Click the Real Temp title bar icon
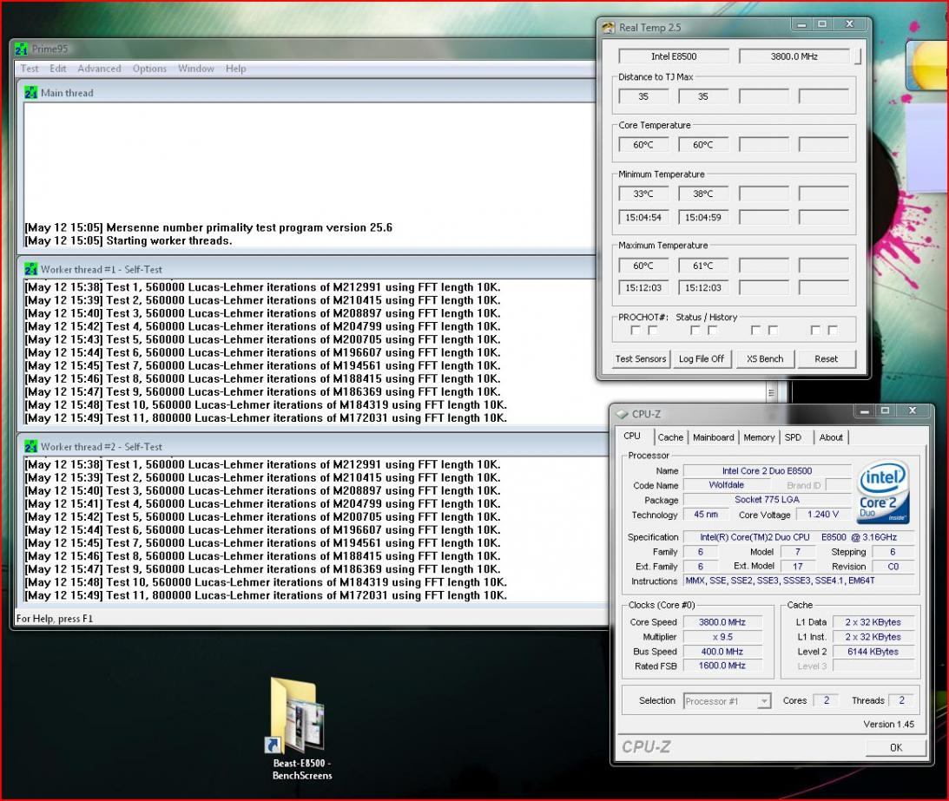 click(609, 27)
